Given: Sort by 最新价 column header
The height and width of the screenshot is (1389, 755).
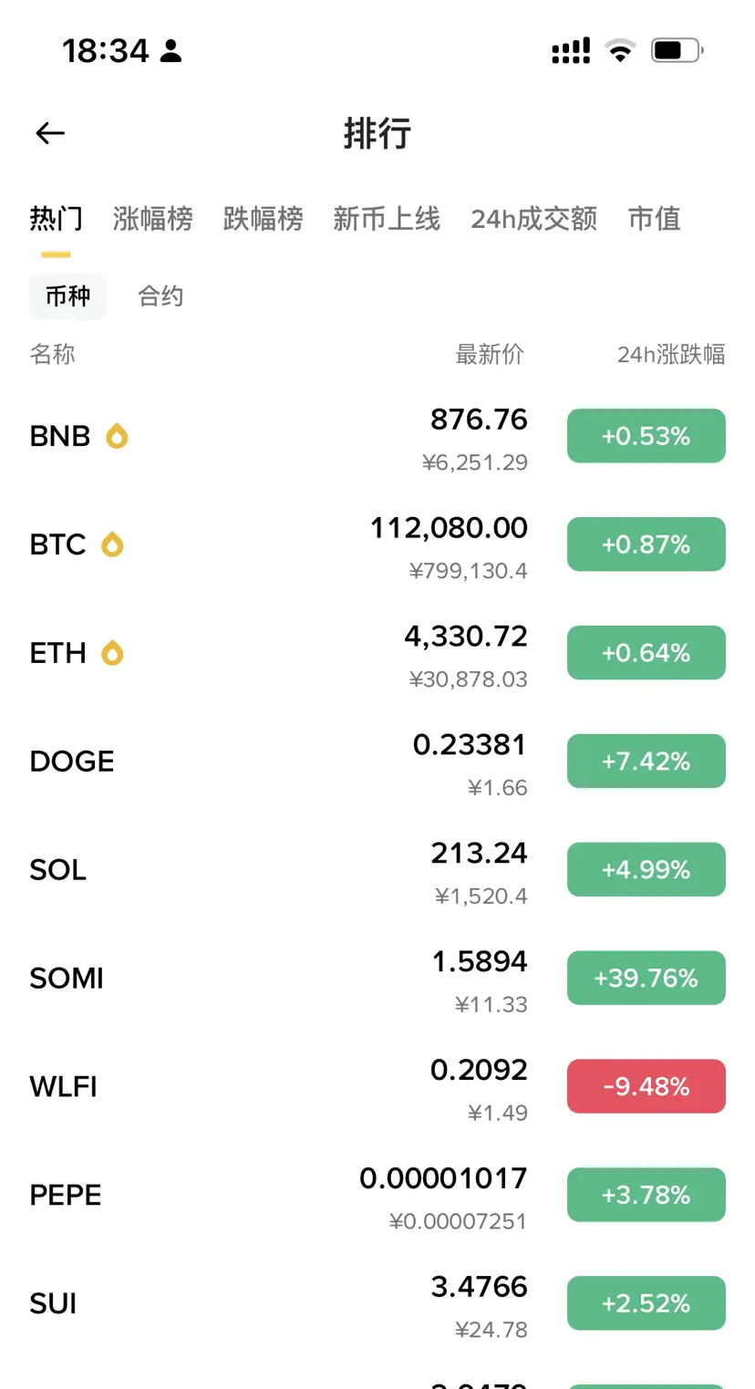Looking at the screenshot, I should click(490, 354).
